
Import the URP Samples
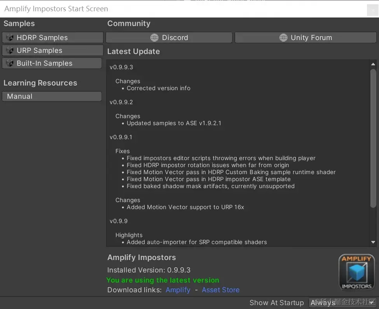click(x=52, y=50)
